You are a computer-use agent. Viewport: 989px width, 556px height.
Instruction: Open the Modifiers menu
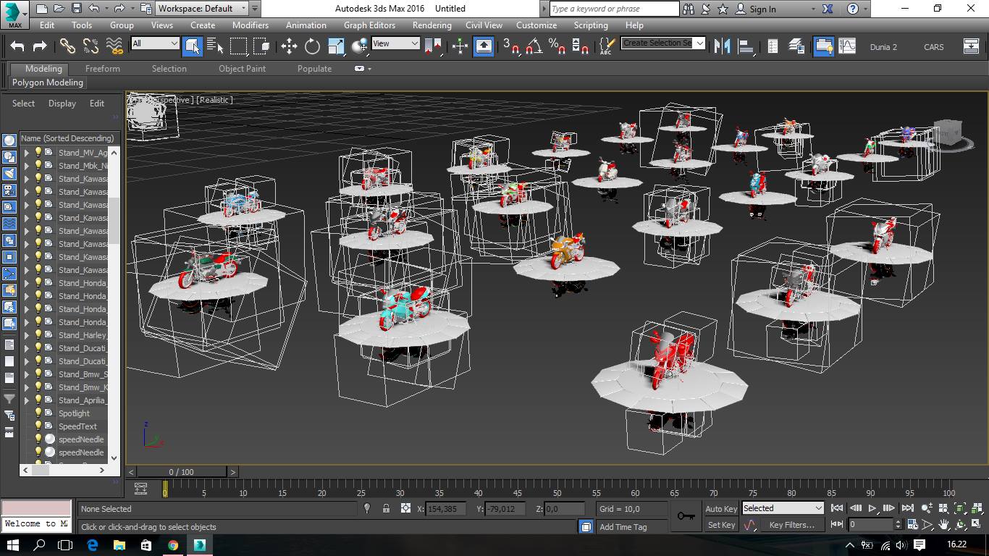tap(251, 25)
